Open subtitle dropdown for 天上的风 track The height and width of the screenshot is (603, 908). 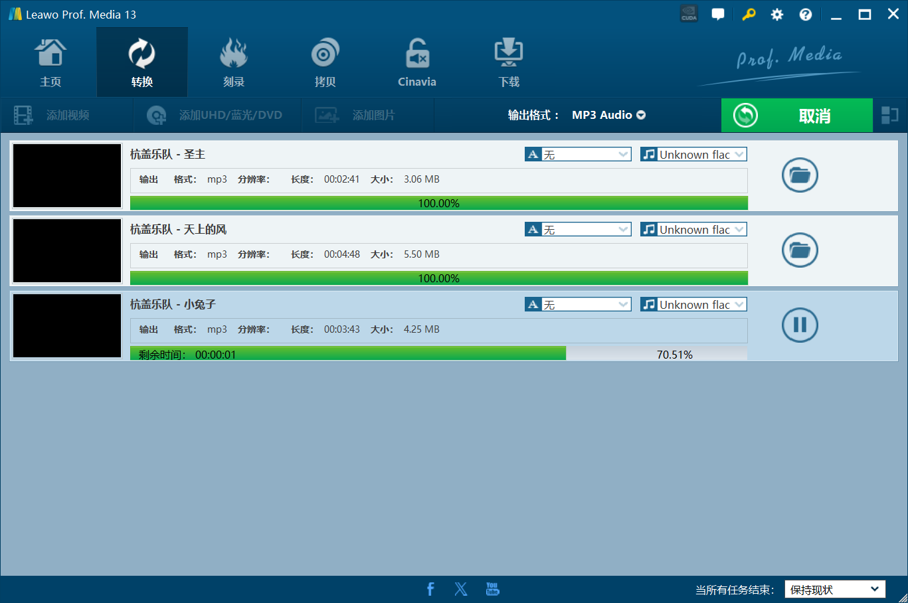coord(578,230)
